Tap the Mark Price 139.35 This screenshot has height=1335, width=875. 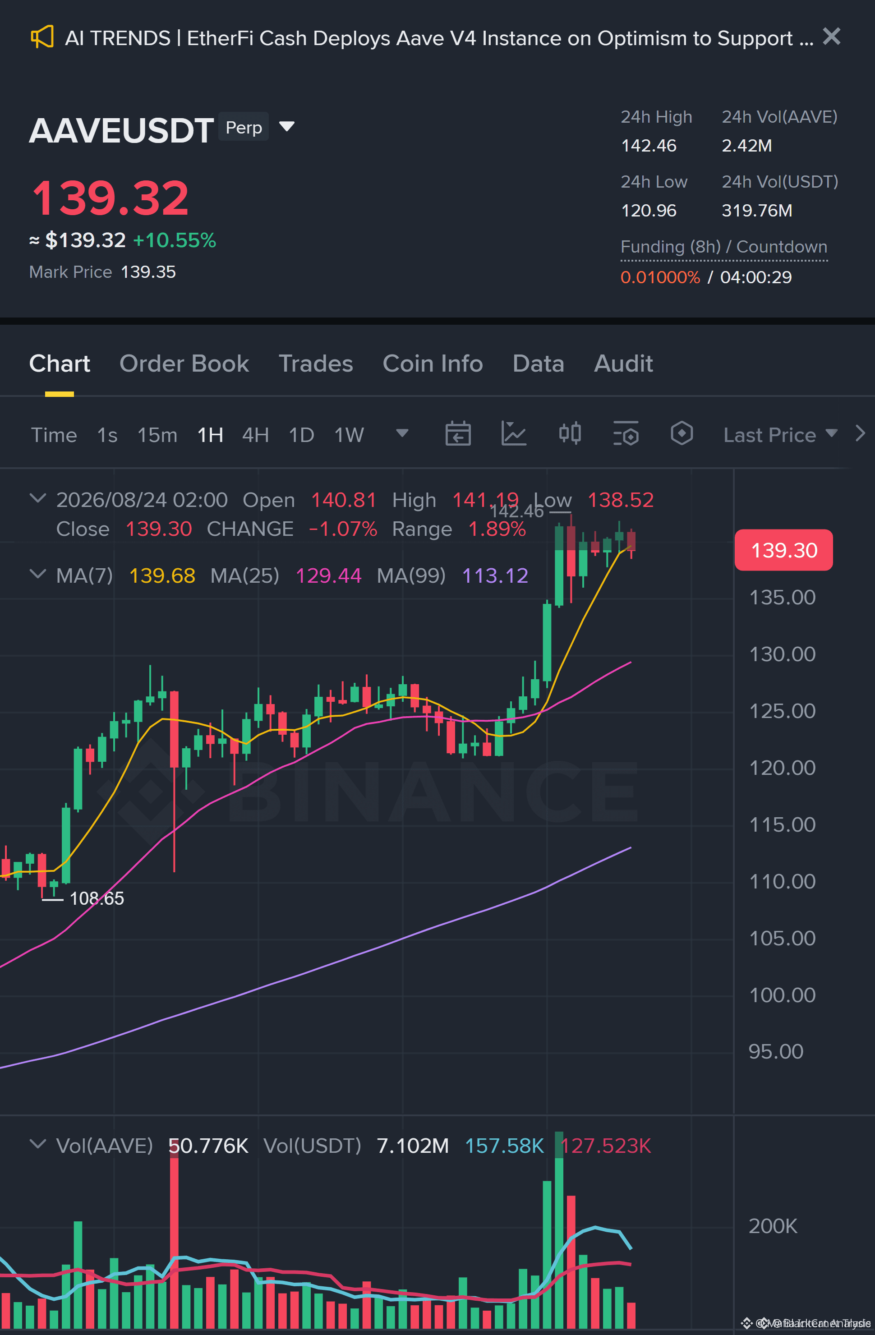coord(148,272)
